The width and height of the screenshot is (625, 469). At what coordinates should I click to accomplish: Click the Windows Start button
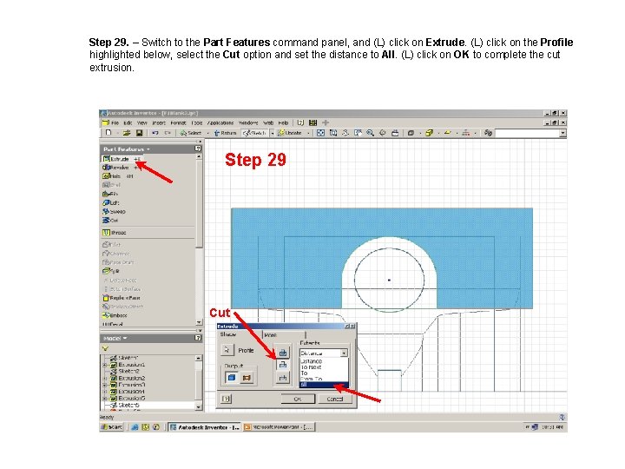click(x=112, y=427)
